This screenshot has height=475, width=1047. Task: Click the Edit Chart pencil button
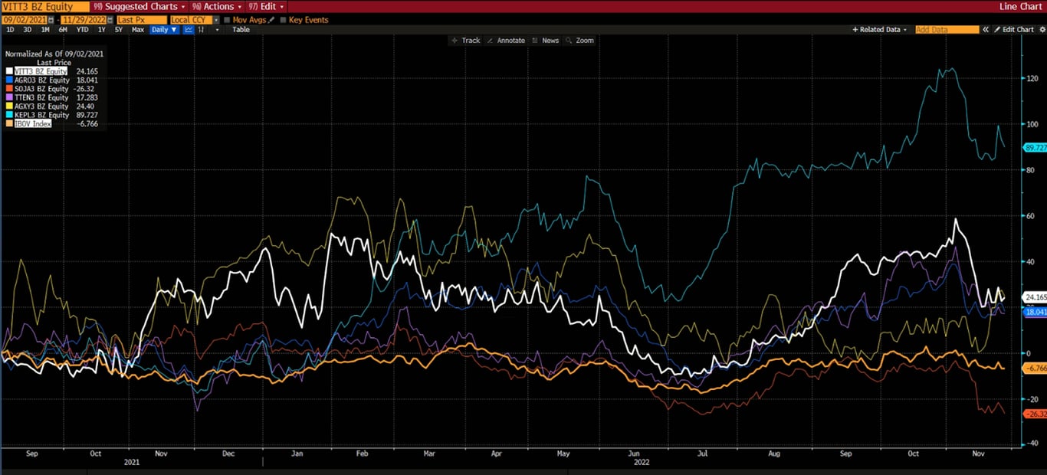1013,29
